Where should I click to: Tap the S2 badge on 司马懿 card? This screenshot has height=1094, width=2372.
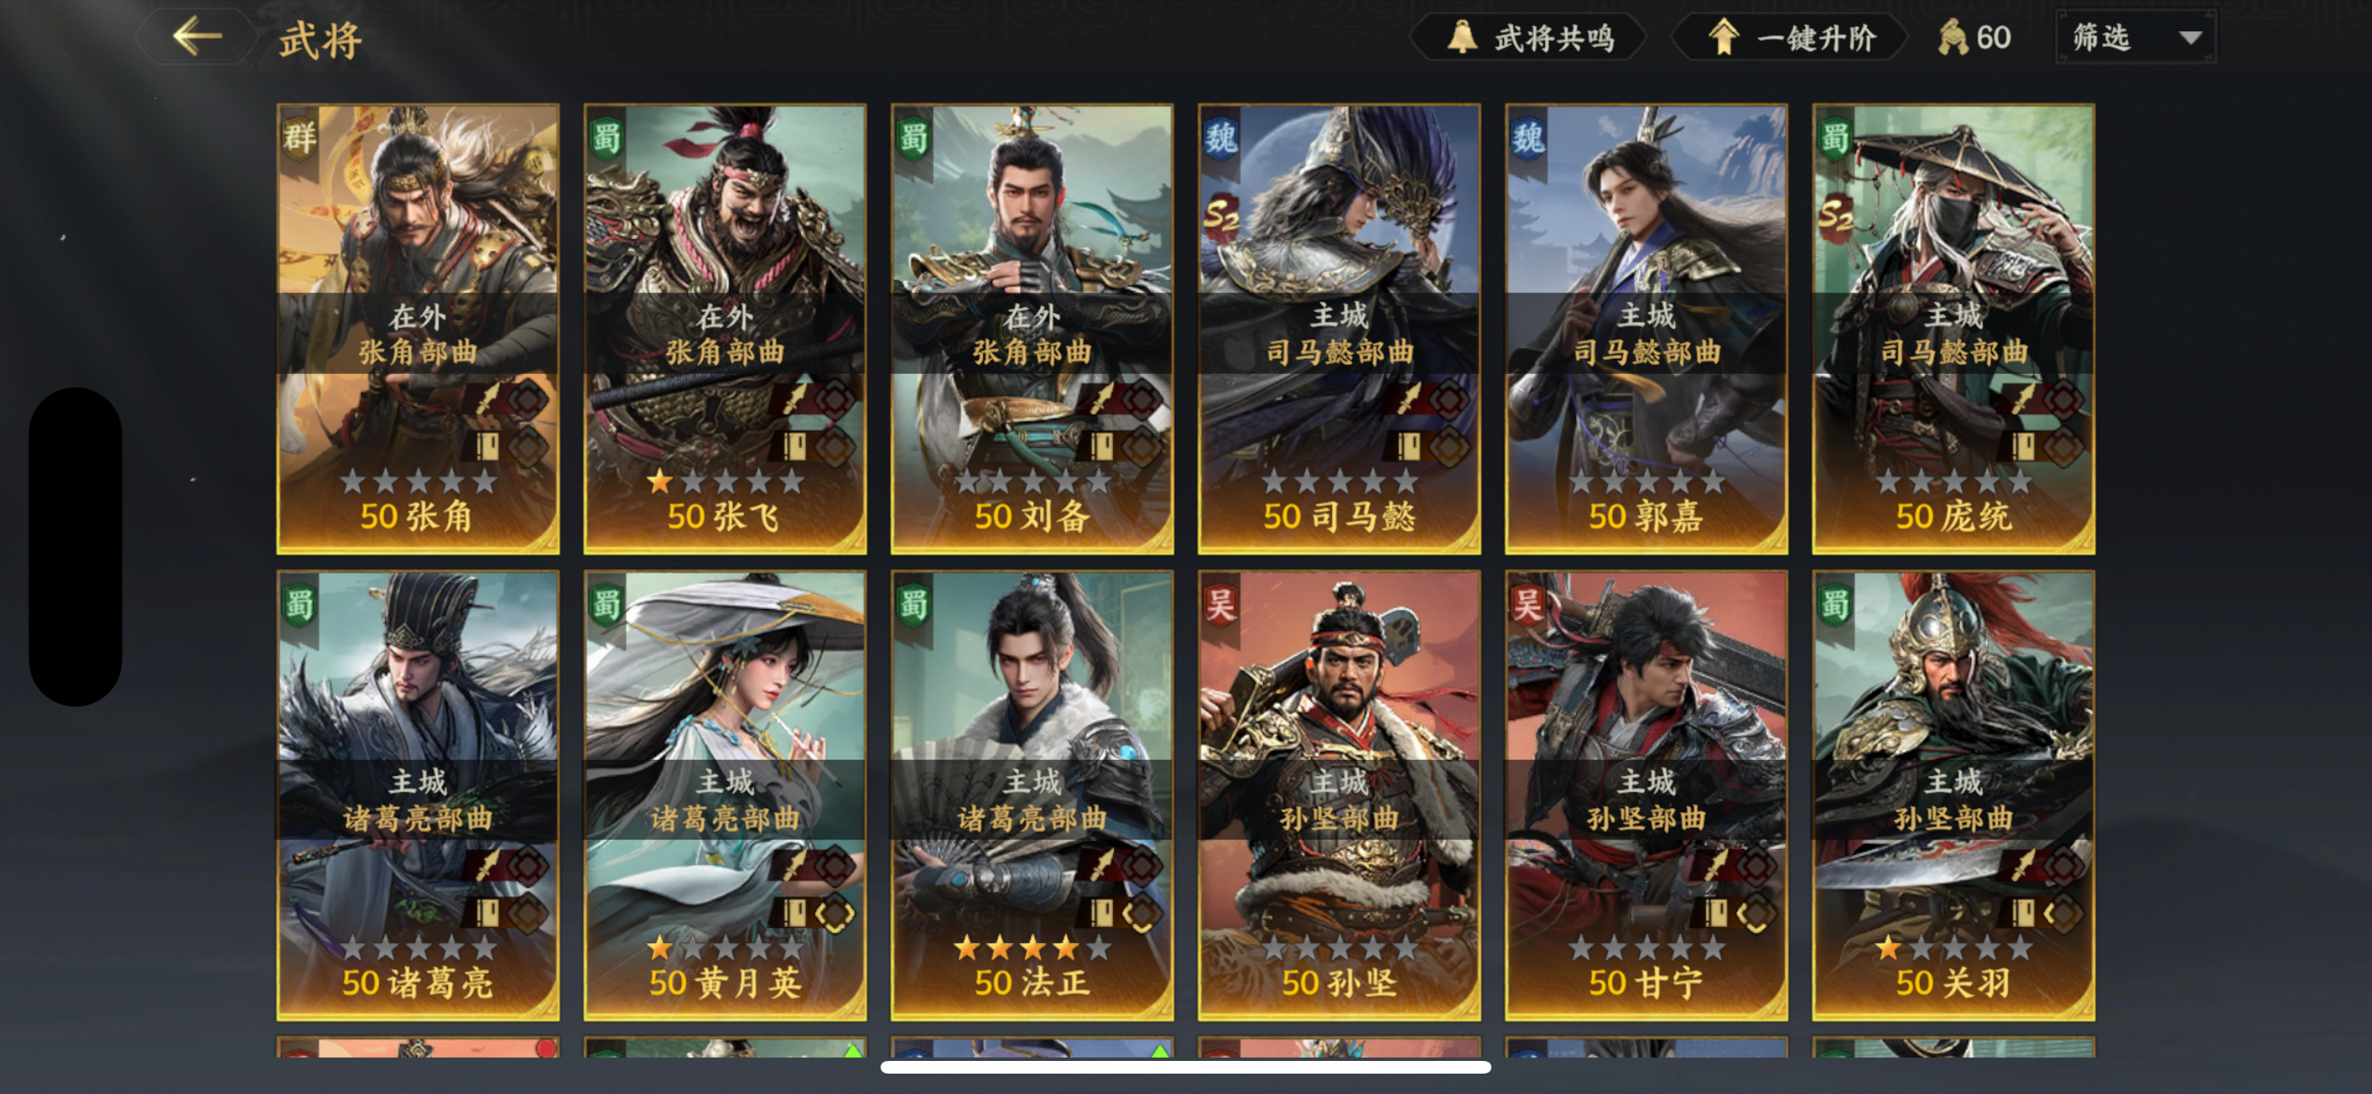click(x=1222, y=216)
